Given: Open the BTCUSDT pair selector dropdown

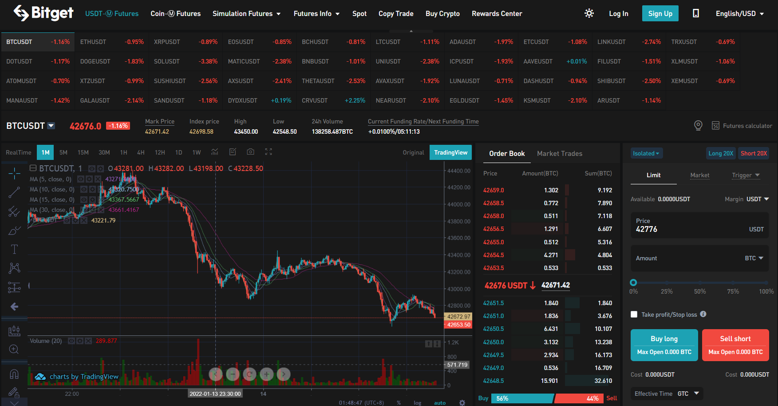Looking at the screenshot, I should 51,126.
